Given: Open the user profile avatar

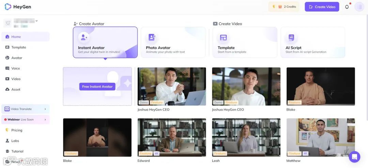Looking at the screenshot, I should coord(359,7).
